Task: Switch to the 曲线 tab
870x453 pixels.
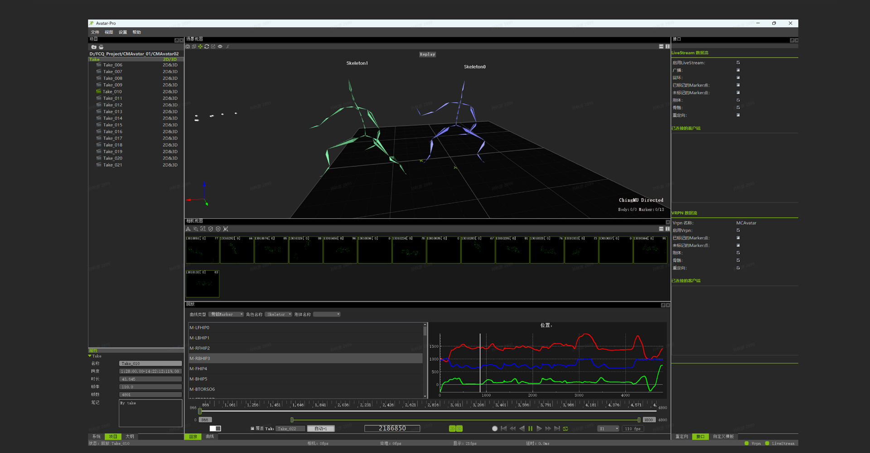Action: click(210, 437)
